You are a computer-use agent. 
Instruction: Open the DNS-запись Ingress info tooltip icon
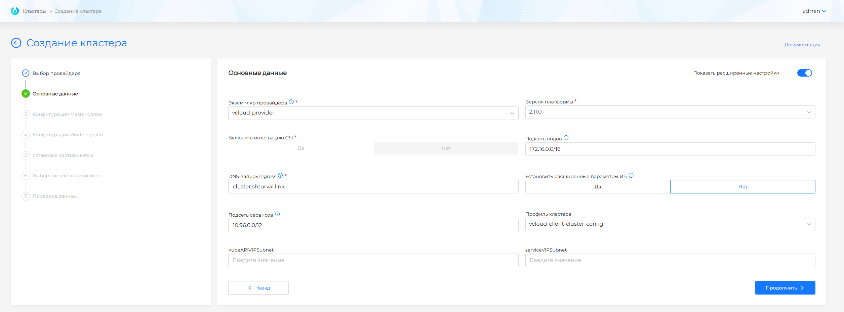[281, 176]
